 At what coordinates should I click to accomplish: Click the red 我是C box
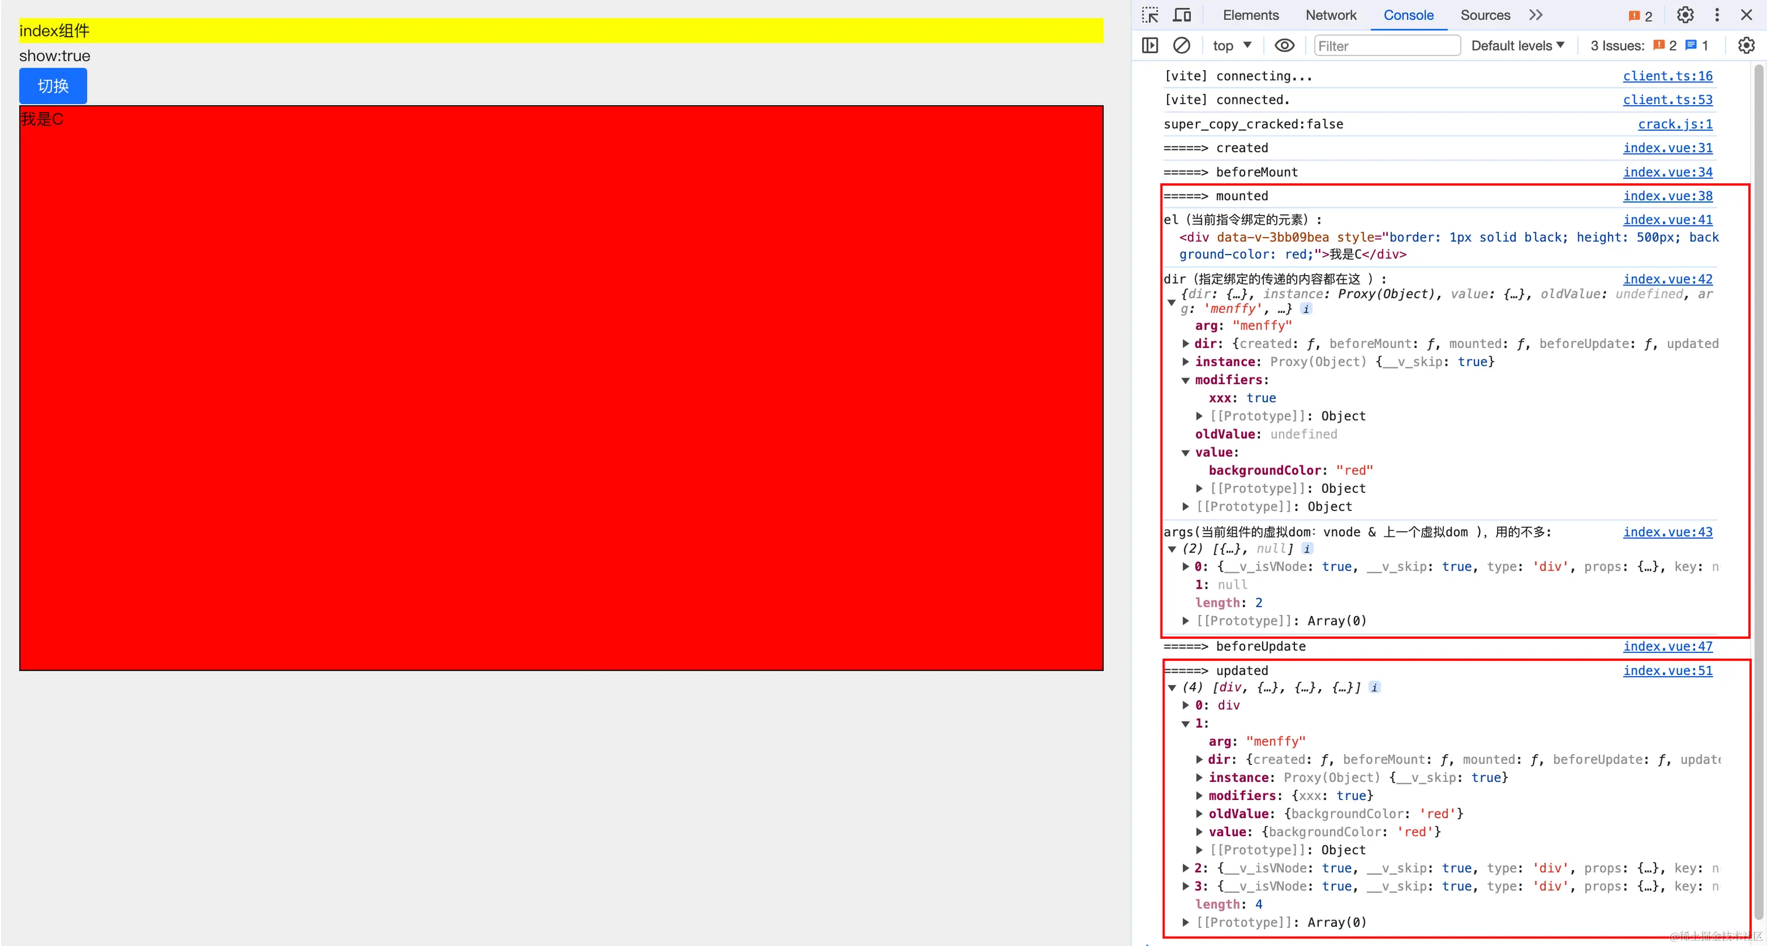[560, 387]
